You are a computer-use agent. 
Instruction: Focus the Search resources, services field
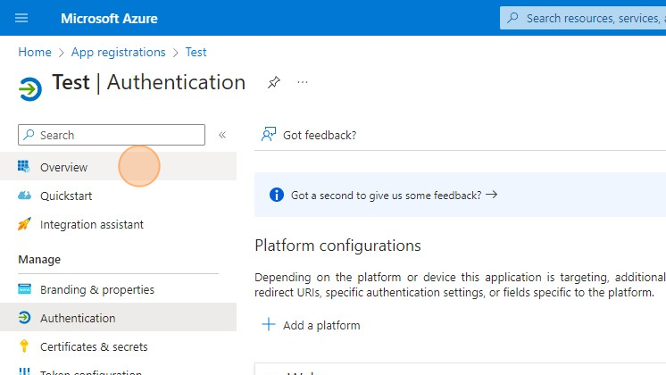(x=583, y=18)
